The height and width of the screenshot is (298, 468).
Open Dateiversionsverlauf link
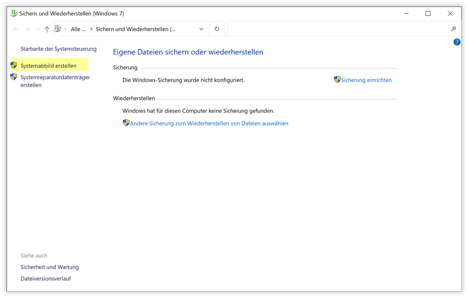46,279
